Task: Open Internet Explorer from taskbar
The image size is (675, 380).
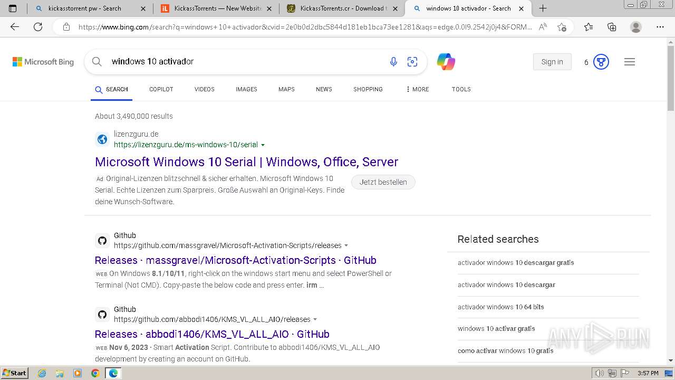Action: pyautogui.click(x=42, y=373)
